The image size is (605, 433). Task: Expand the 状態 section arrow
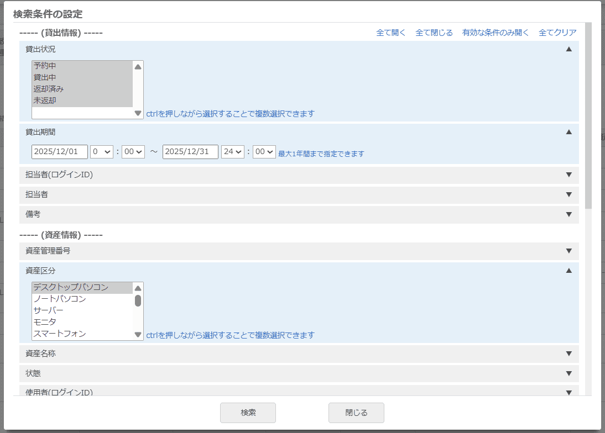pos(569,373)
